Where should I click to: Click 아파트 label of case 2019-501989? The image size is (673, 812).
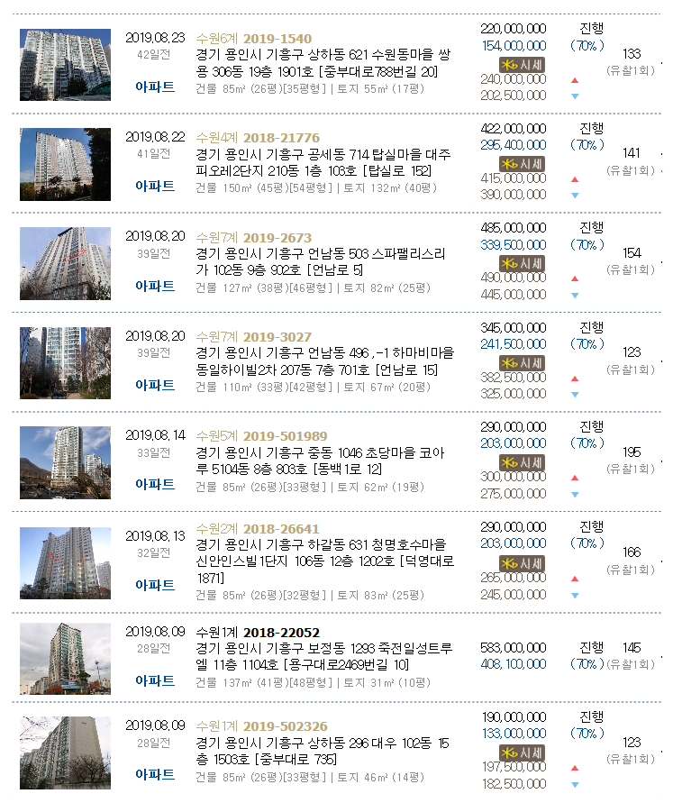[x=155, y=485]
